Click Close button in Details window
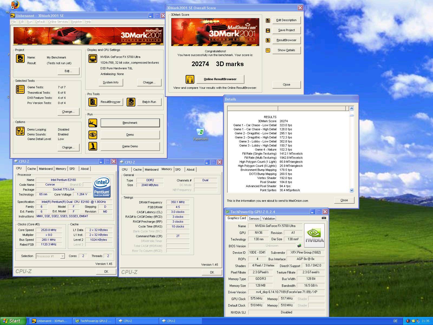This screenshot has height=325, width=433. (x=344, y=200)
